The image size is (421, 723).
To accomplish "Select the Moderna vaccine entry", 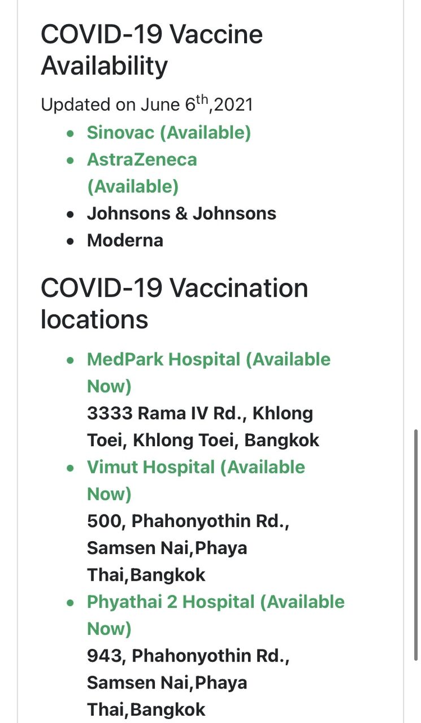I will click(x=125, y=241).
